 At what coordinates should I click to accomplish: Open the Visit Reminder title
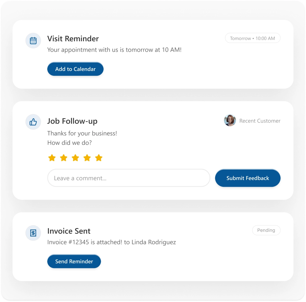pyautogui.click(x=73, y=39)
